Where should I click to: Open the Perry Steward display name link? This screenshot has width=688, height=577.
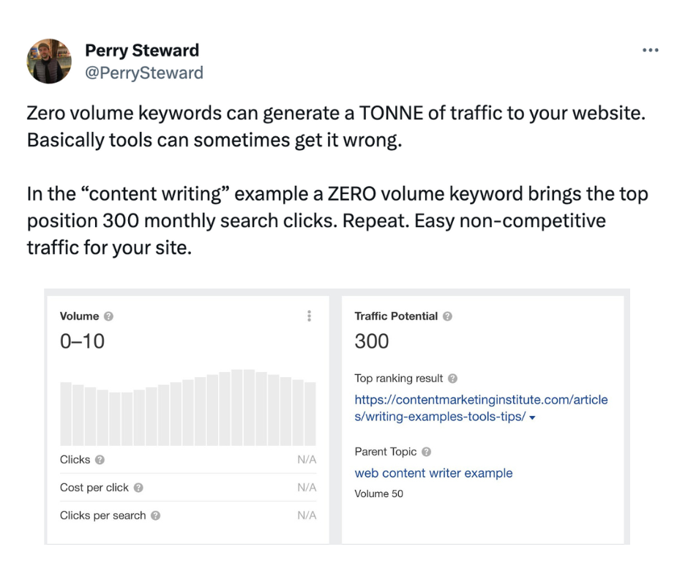coord(142,50)
